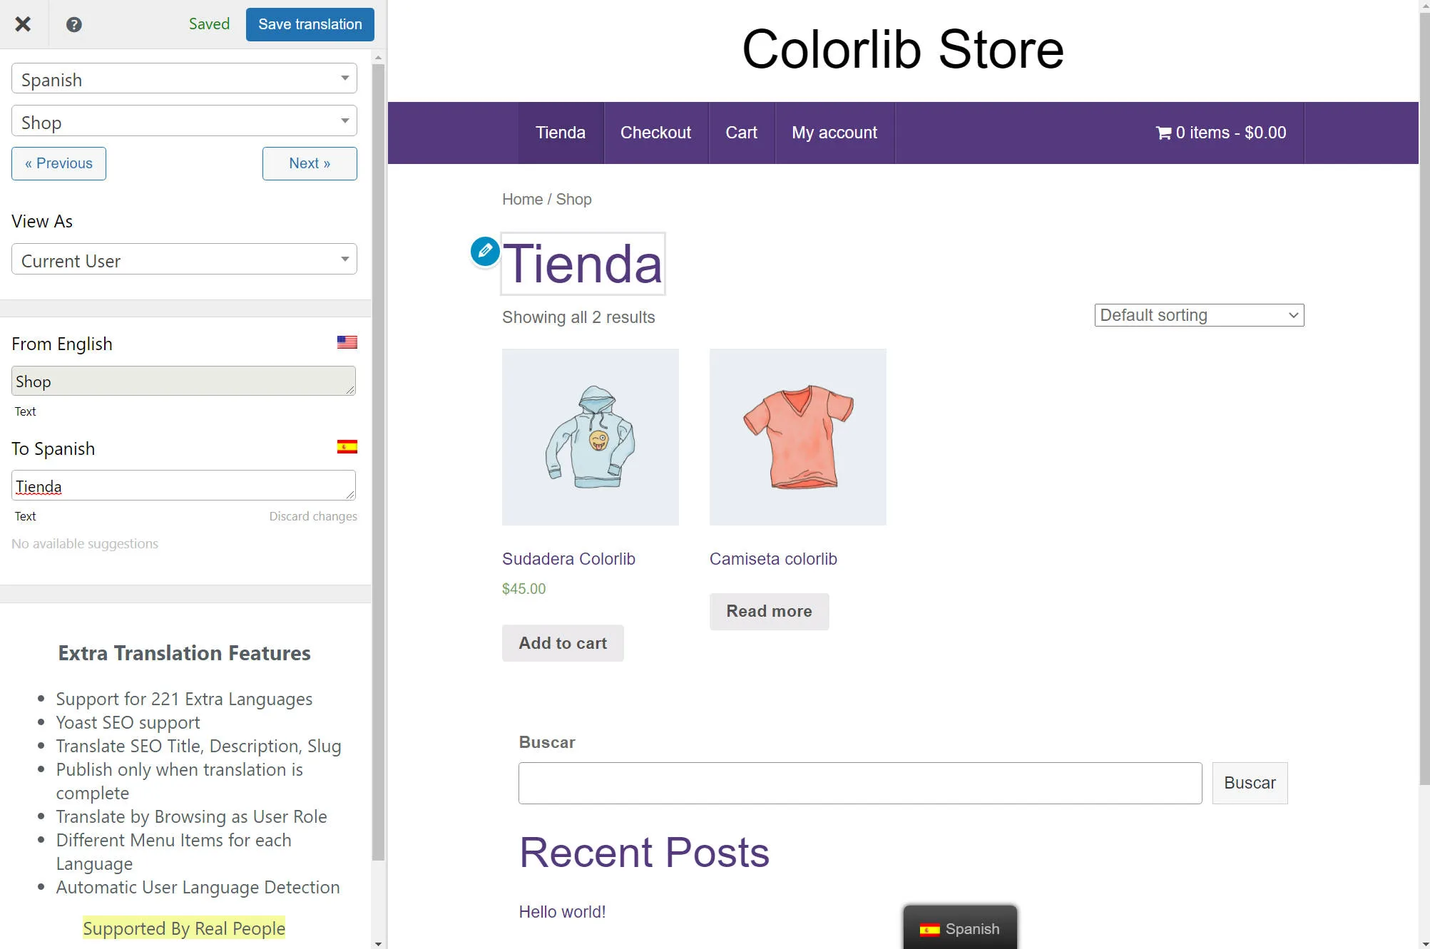
Task: Click the pencil/edit icon on Tienda heading
Action: (485, 251)
